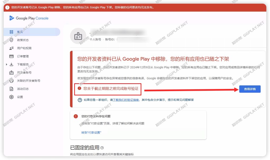Click the settings gear icon

pyautogui.click(x=11, y=97)
